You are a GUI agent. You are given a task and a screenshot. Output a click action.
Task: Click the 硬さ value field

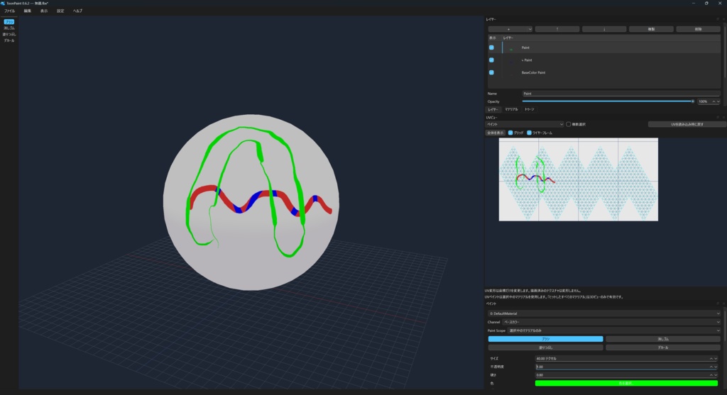pyautogui.click(x=622, y=375)
